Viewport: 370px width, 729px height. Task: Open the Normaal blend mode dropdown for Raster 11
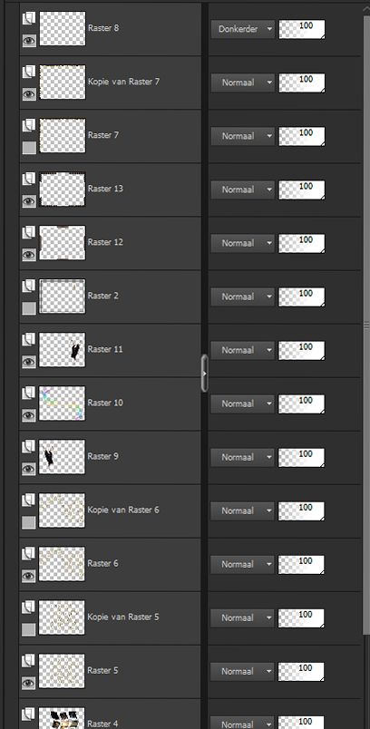pos(242,350)
